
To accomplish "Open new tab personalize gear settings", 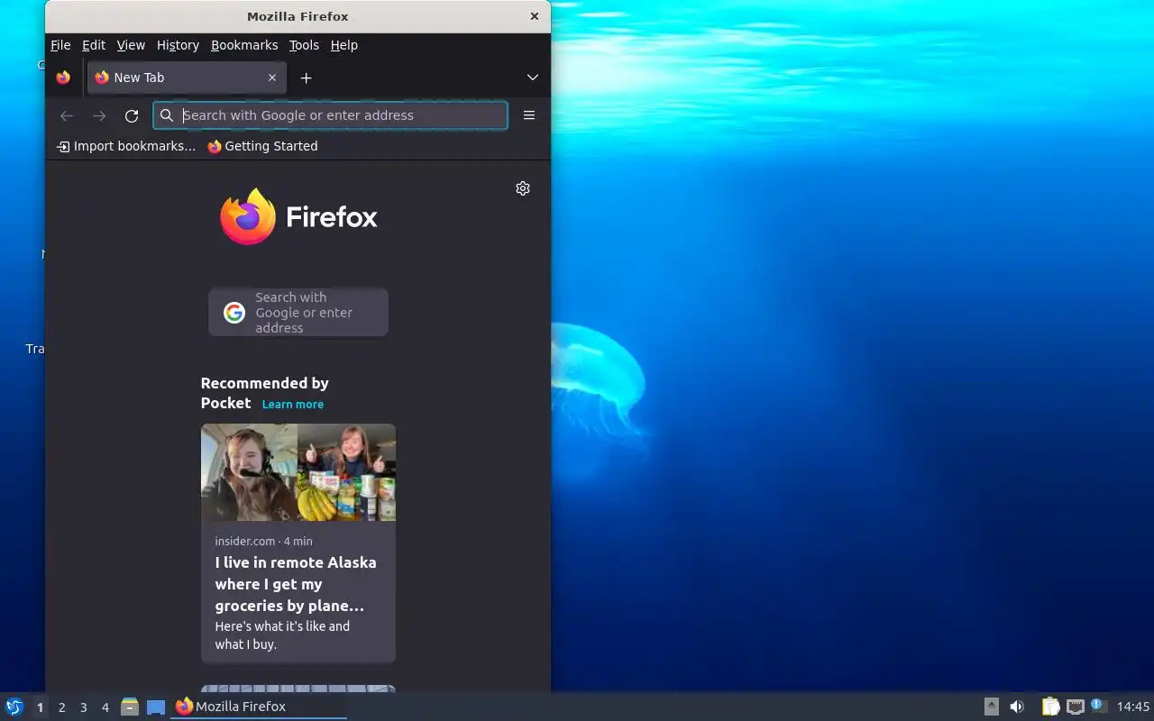I will 523,188.
